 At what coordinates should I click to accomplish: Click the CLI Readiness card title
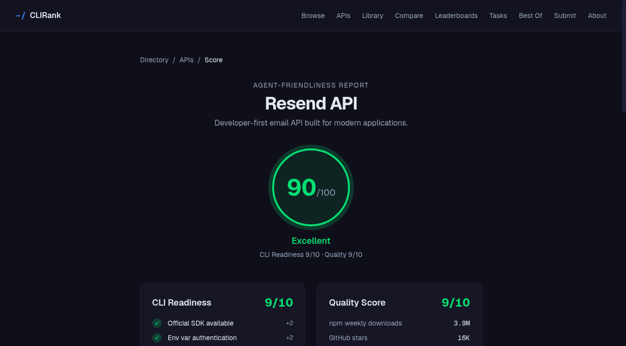[182, 303]
